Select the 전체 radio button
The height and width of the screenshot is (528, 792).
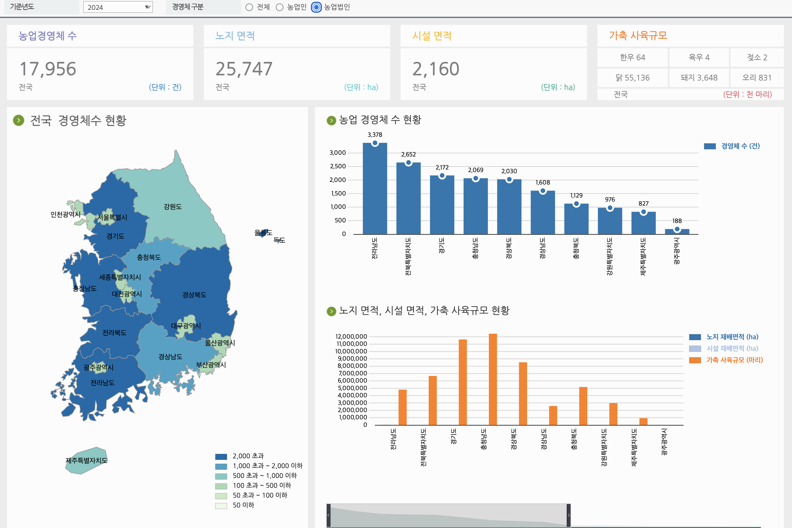pyautogui.click(x=249, y=7)
